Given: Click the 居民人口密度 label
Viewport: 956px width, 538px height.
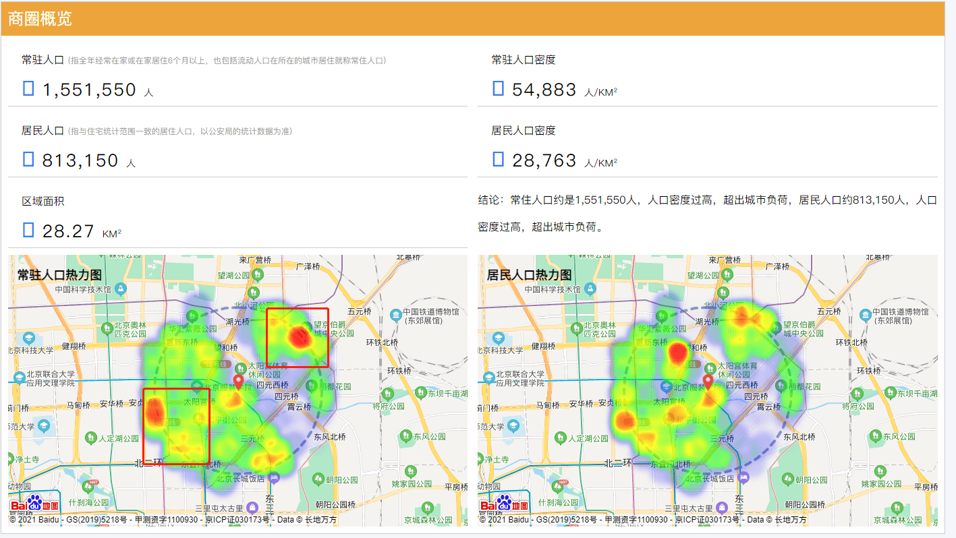Looking at the screenshot, I should [x=524, y=131].
